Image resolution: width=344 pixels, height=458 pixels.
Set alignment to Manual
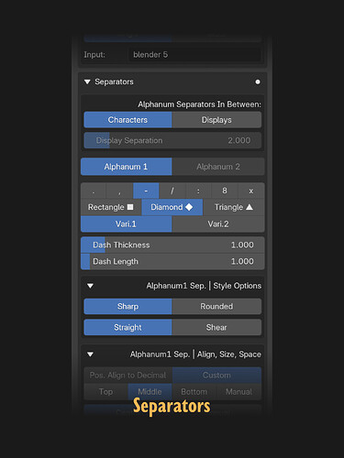coord(239,392)
